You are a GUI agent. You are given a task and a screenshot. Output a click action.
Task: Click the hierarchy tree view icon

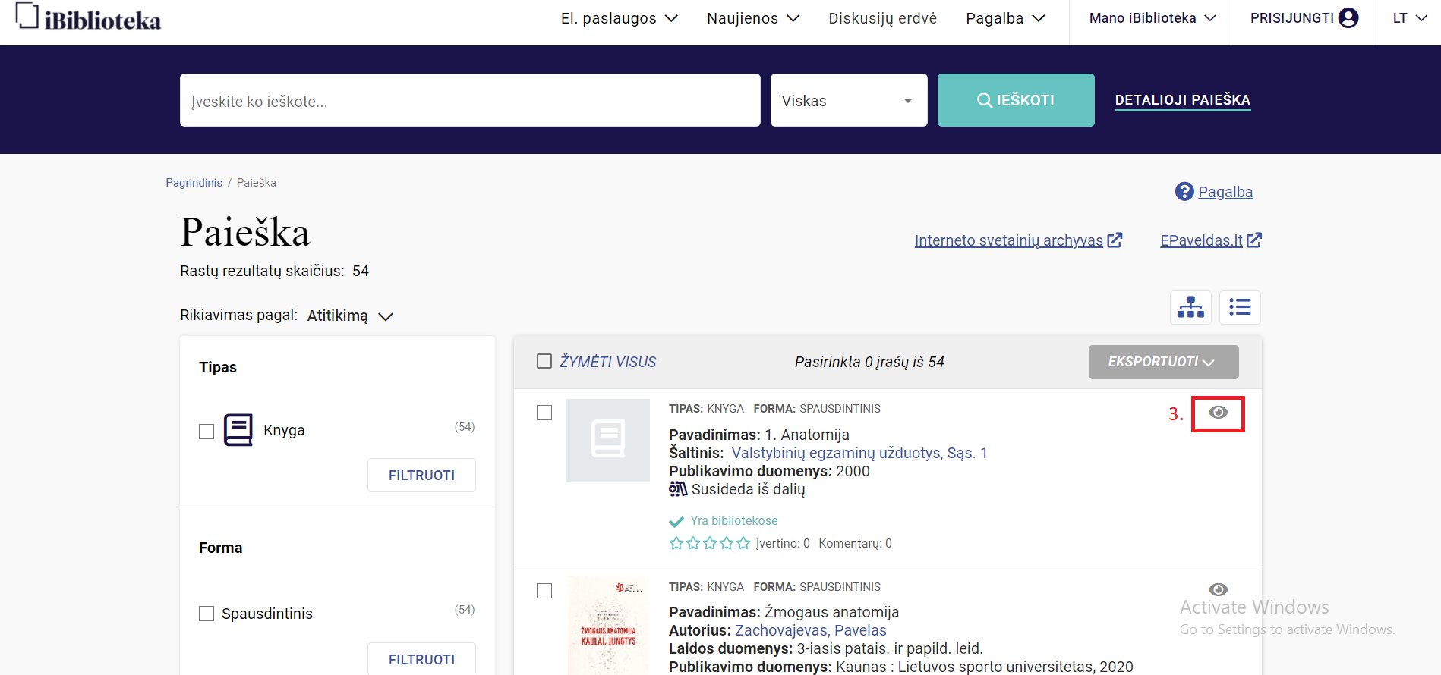(1190, 307)
